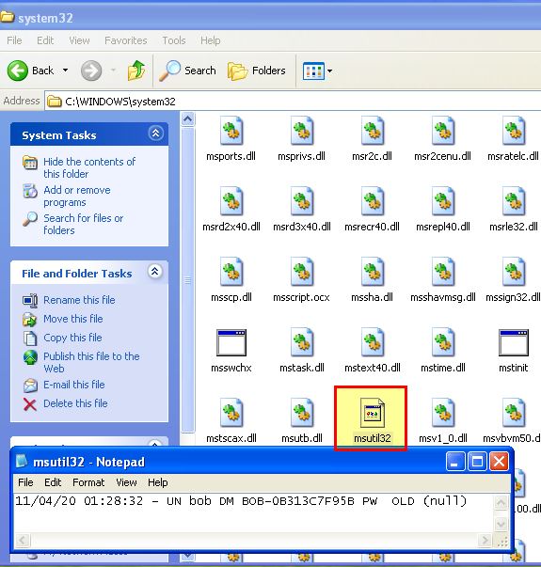This screenshot has width=541, height=567.
Task: Click file list scroll up arrow
Action: pos(188,119)
